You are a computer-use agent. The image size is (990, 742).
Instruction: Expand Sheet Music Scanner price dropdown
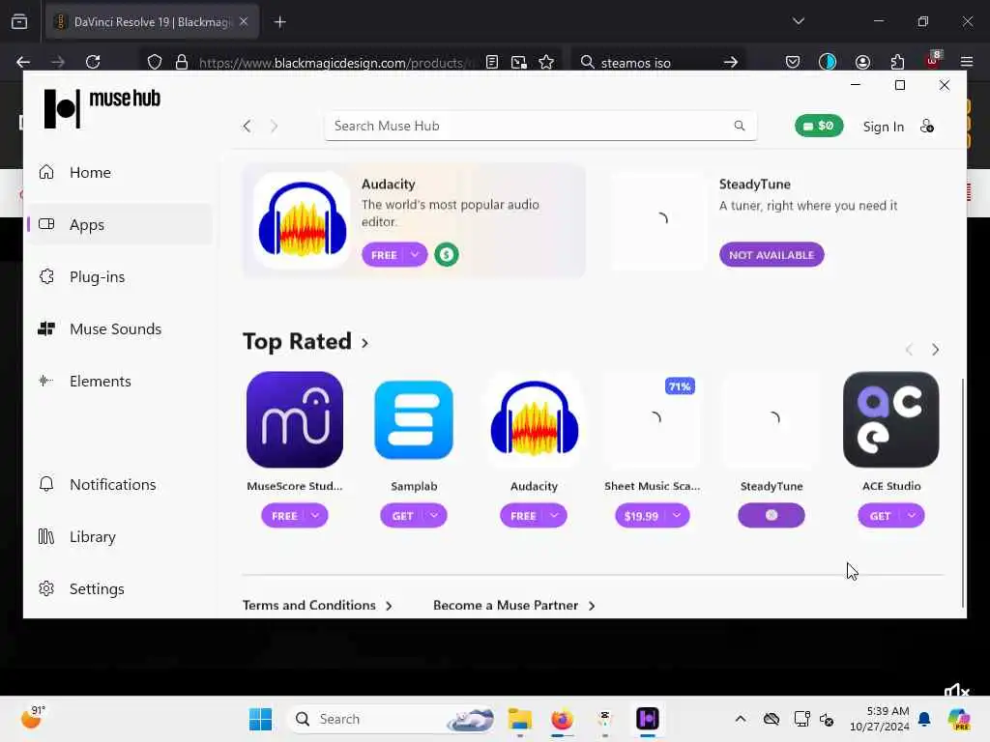677,516
